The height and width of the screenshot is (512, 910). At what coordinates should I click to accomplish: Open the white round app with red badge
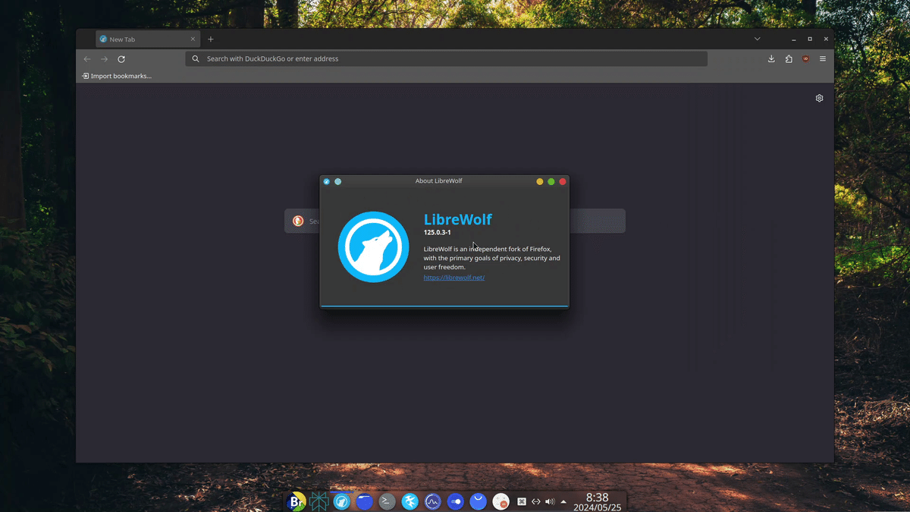pyautogui.click(x=500, y=501)
